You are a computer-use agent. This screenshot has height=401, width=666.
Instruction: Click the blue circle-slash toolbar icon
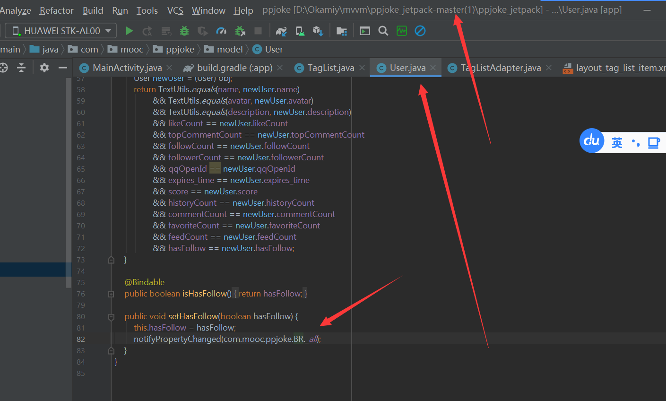pos(420,31)
